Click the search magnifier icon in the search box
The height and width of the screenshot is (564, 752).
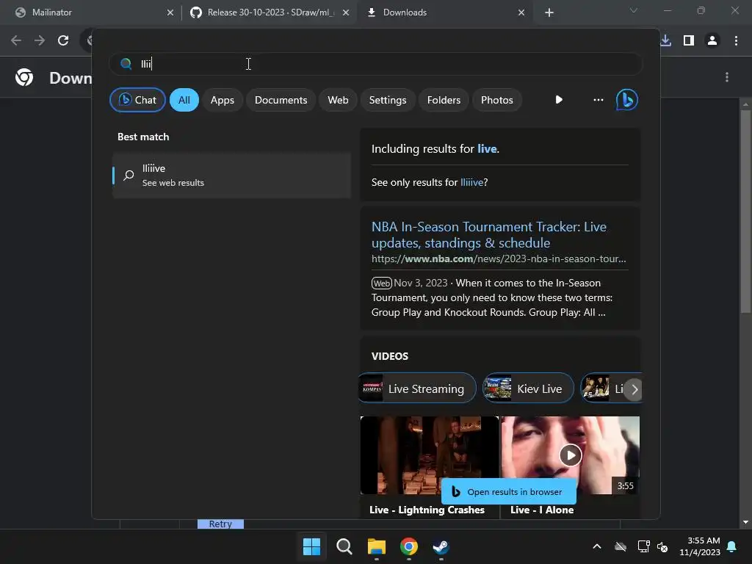coord(126,64)
